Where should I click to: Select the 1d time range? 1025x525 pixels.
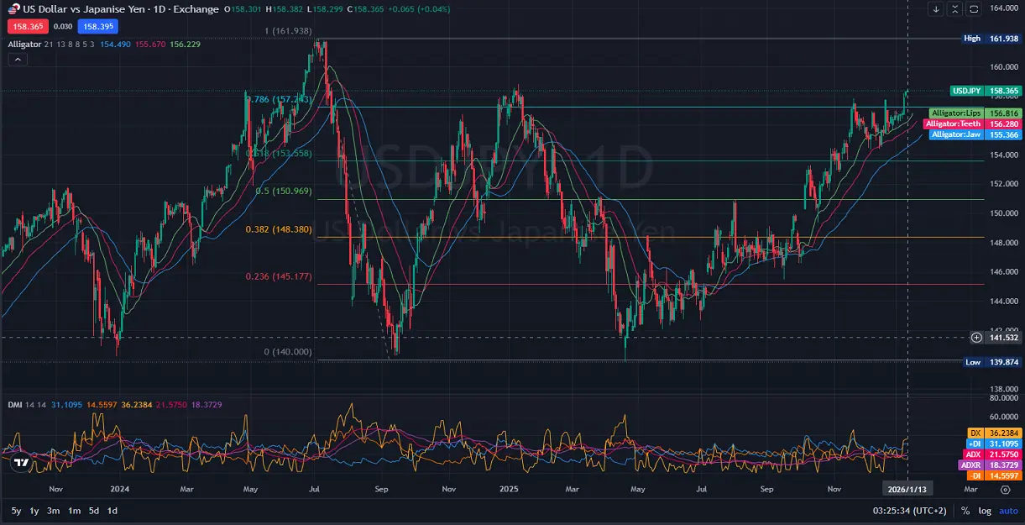tap(112, 511)
